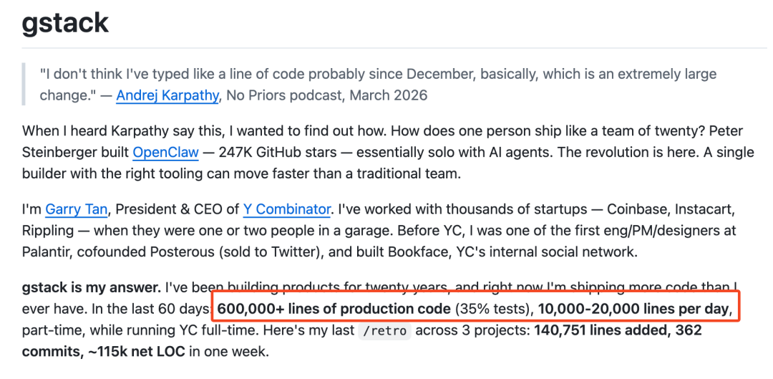Open the Andrej Karpathy link

pyautogui.click(x=167, y=95)
